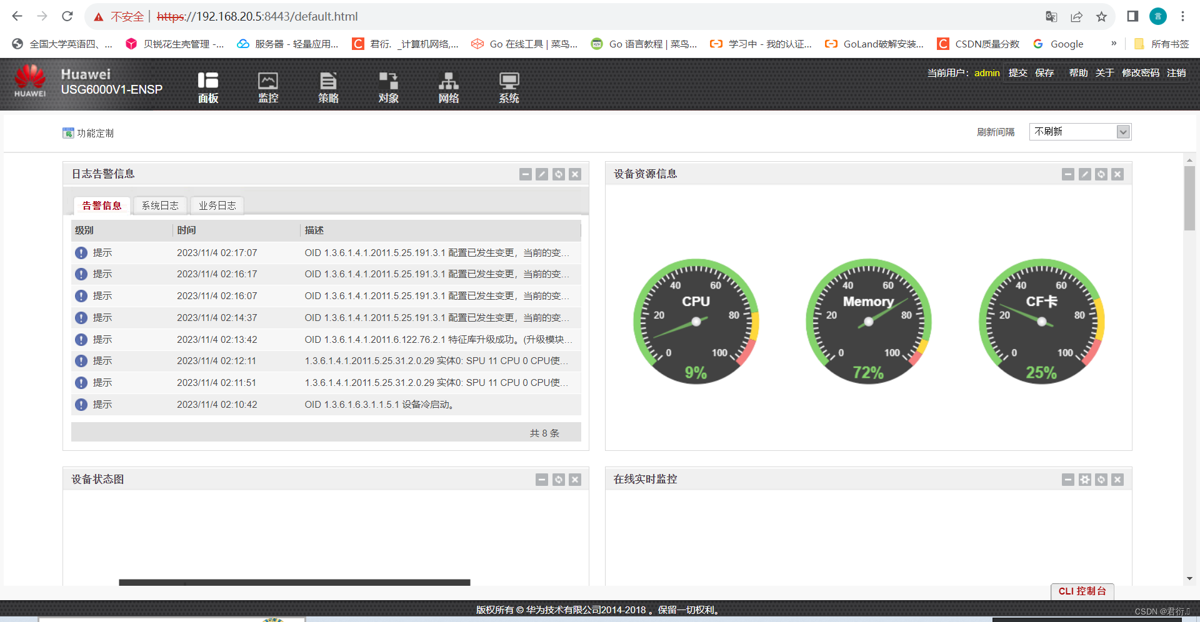
Task: Open the Chrome three-dot menu
Action: point(1182,16)
